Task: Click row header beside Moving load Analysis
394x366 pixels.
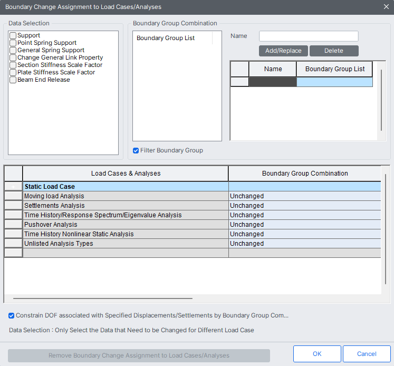Action: (x=13, y=196)
